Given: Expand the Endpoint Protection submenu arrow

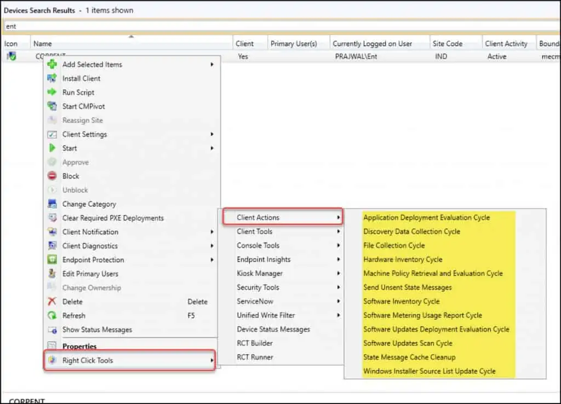Looking at the screenshot, I should pos(212,259).
